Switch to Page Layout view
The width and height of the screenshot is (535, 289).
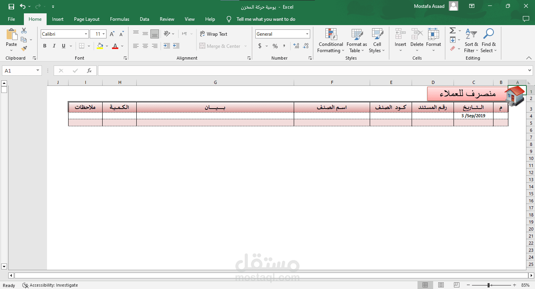[x=441, y=285]
